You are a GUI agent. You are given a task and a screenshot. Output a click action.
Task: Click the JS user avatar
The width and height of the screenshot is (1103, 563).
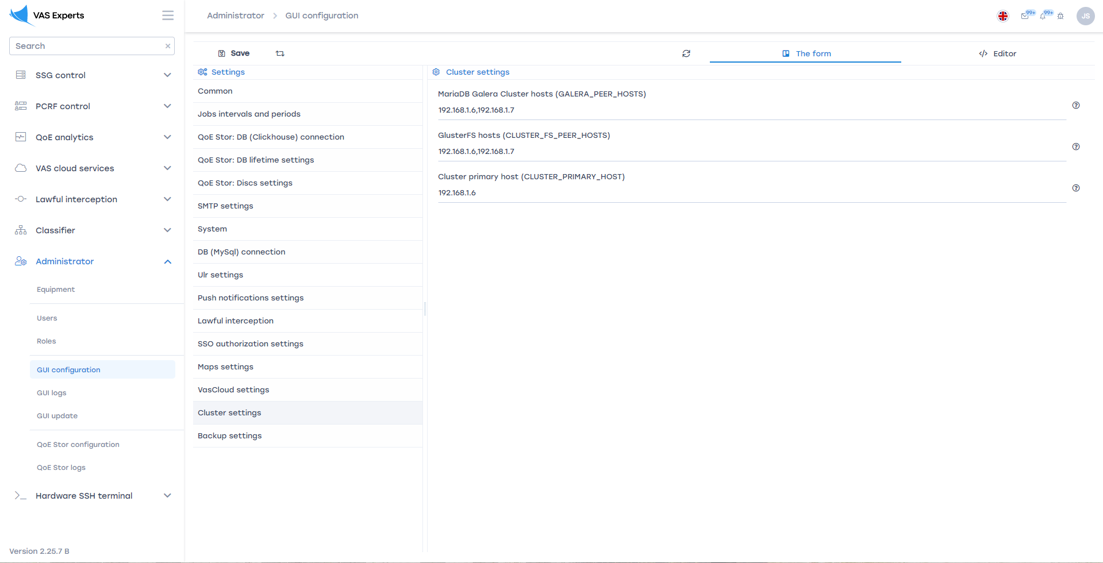click(x=1085, y=16)
